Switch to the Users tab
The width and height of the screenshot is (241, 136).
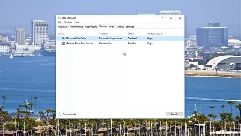111,27
